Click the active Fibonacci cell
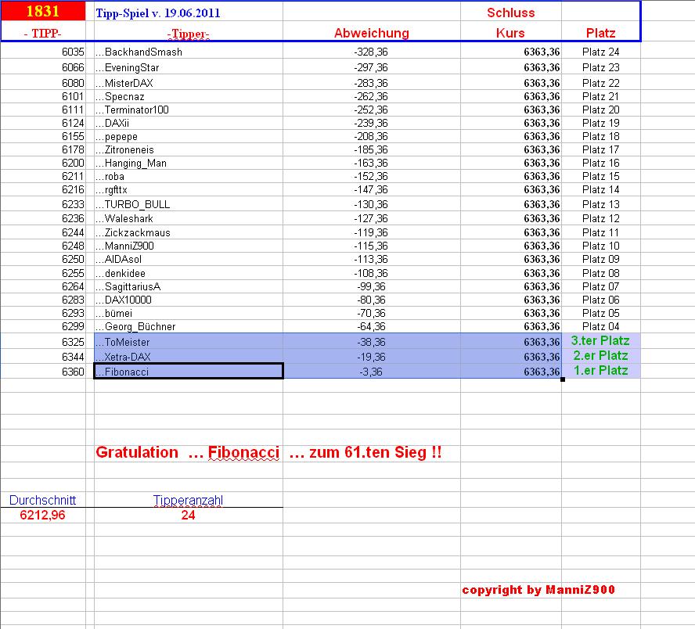The image size is (695, 629). 189,371
